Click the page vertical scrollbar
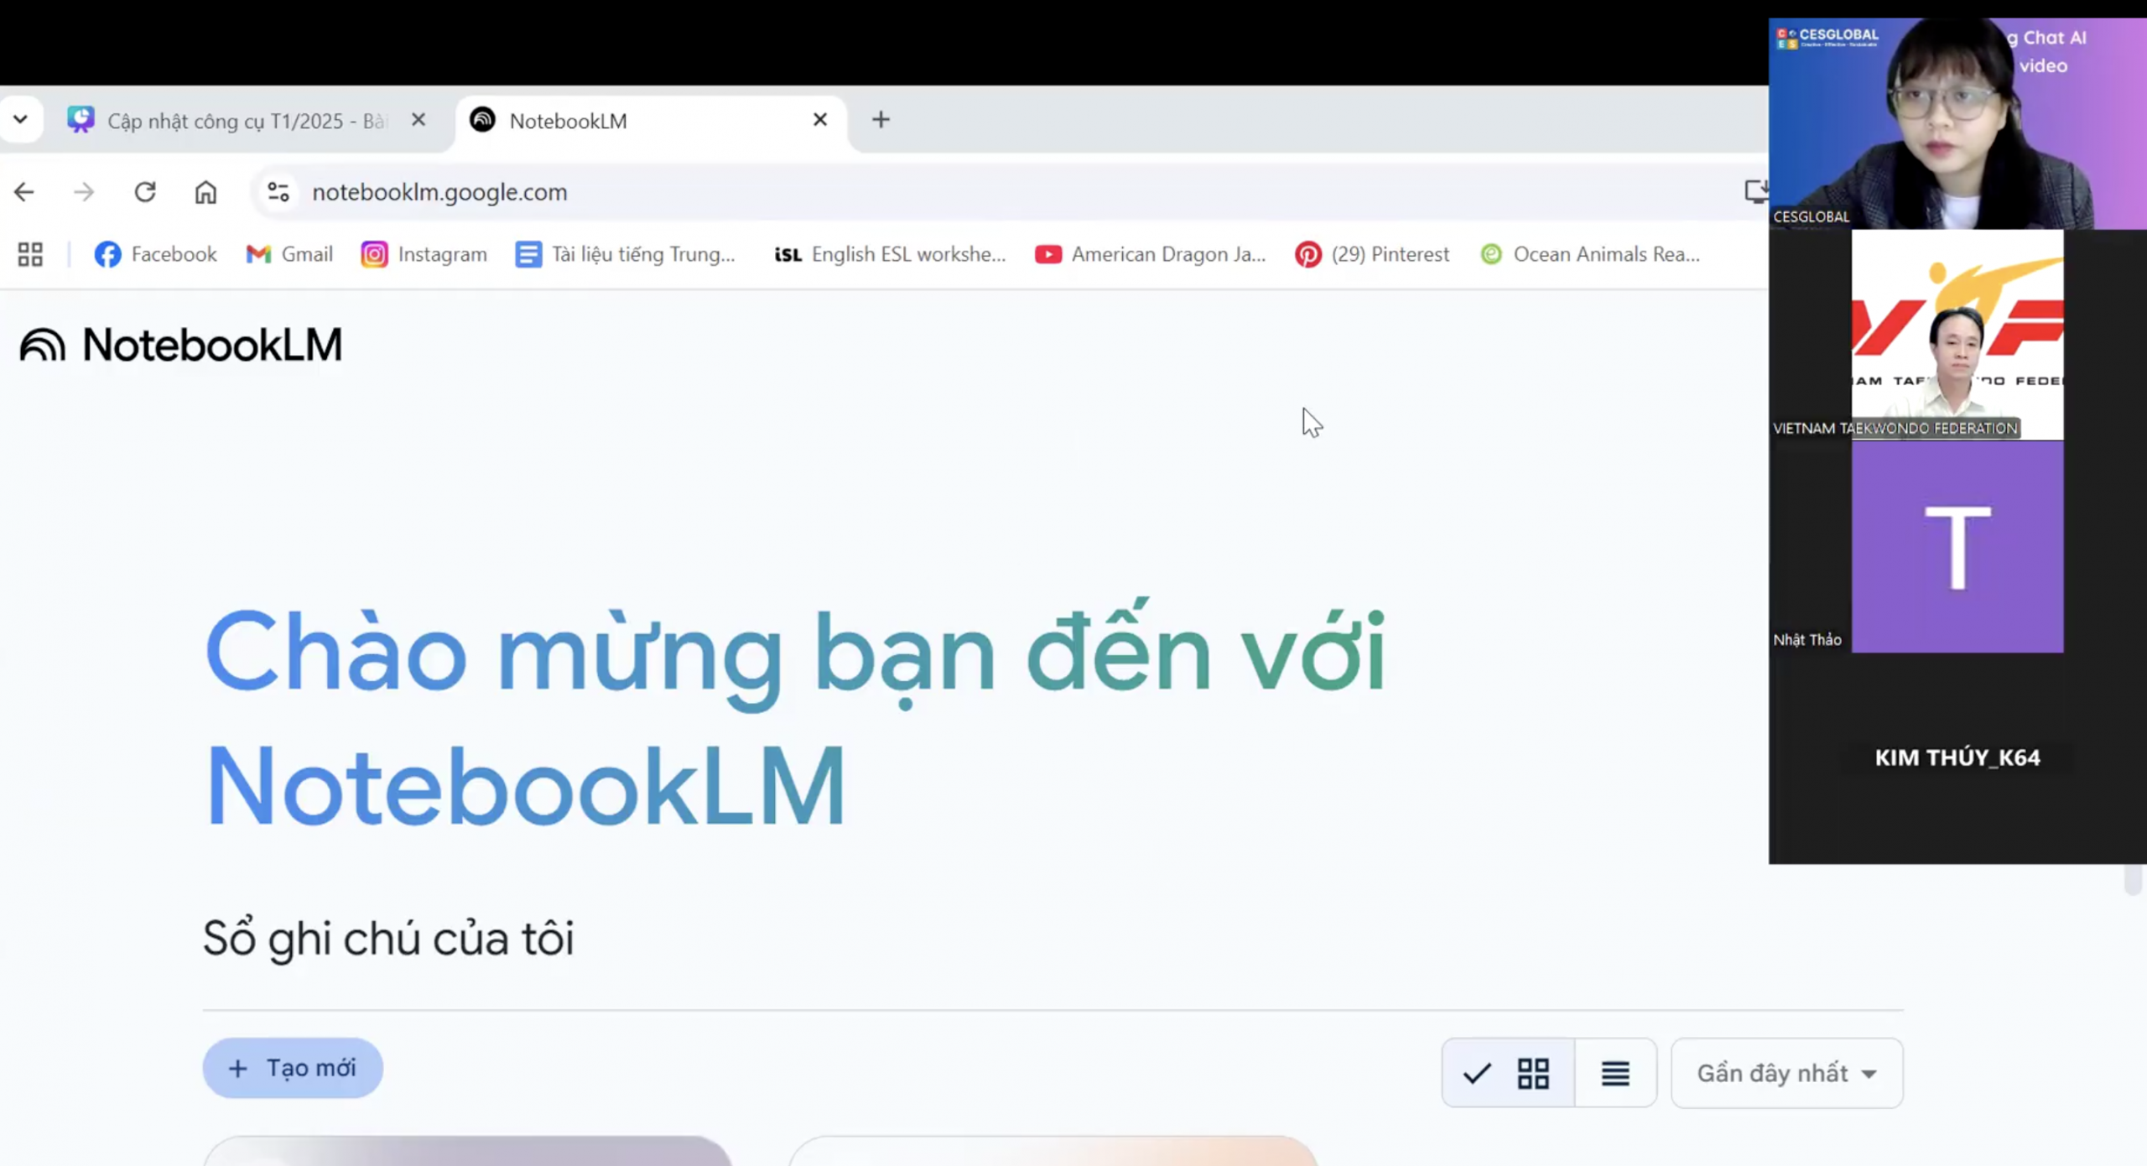 pos(2133,881)
